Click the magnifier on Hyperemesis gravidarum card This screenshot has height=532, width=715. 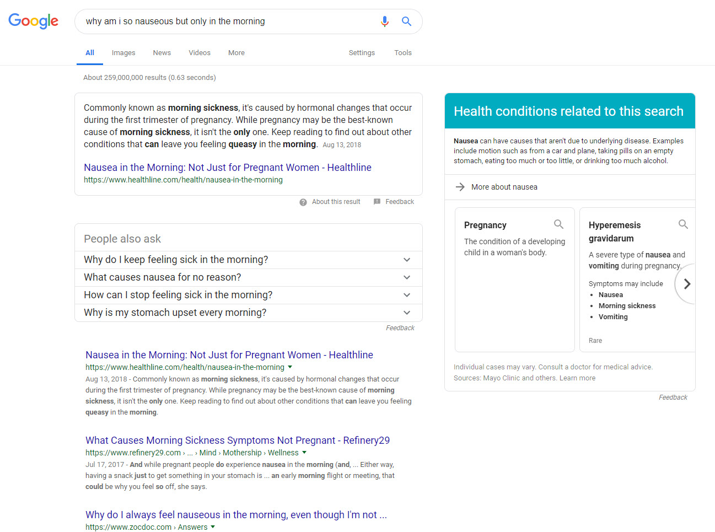[683, 224]
